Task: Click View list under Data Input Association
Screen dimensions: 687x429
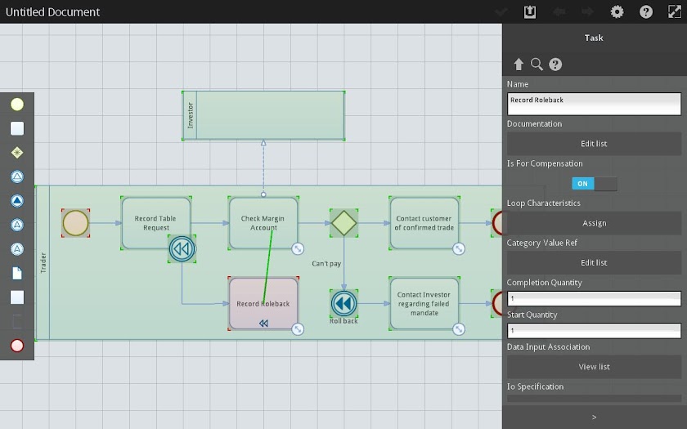Action: point(594,367)
